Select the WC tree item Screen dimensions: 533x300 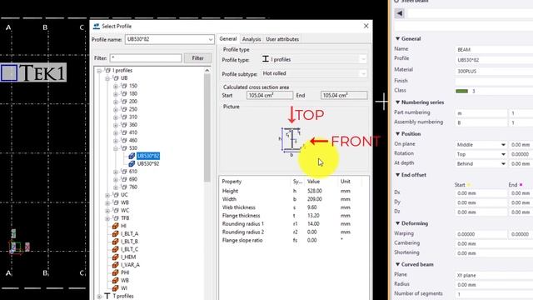click(125, 211)
